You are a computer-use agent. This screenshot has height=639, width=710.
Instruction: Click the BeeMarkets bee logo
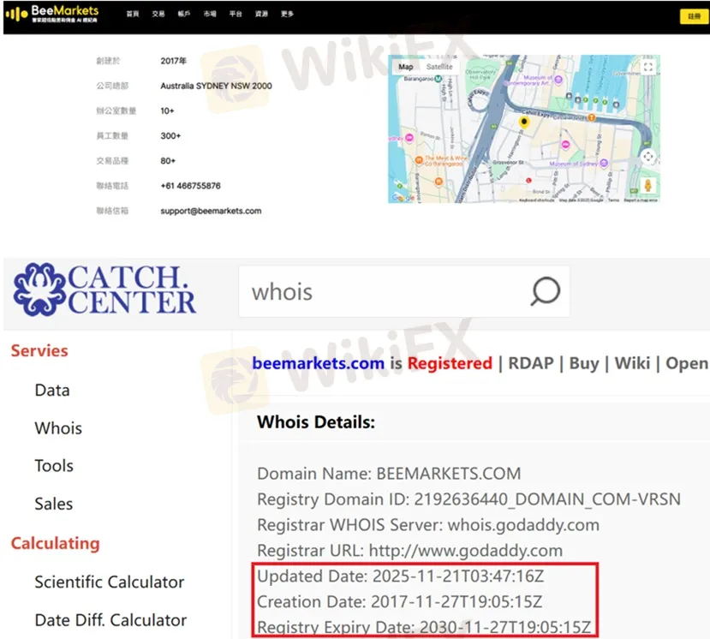tap(51, 14)
